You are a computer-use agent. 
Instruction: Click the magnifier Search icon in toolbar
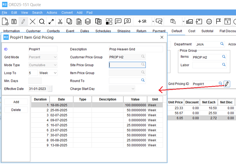tap(42, 22)
